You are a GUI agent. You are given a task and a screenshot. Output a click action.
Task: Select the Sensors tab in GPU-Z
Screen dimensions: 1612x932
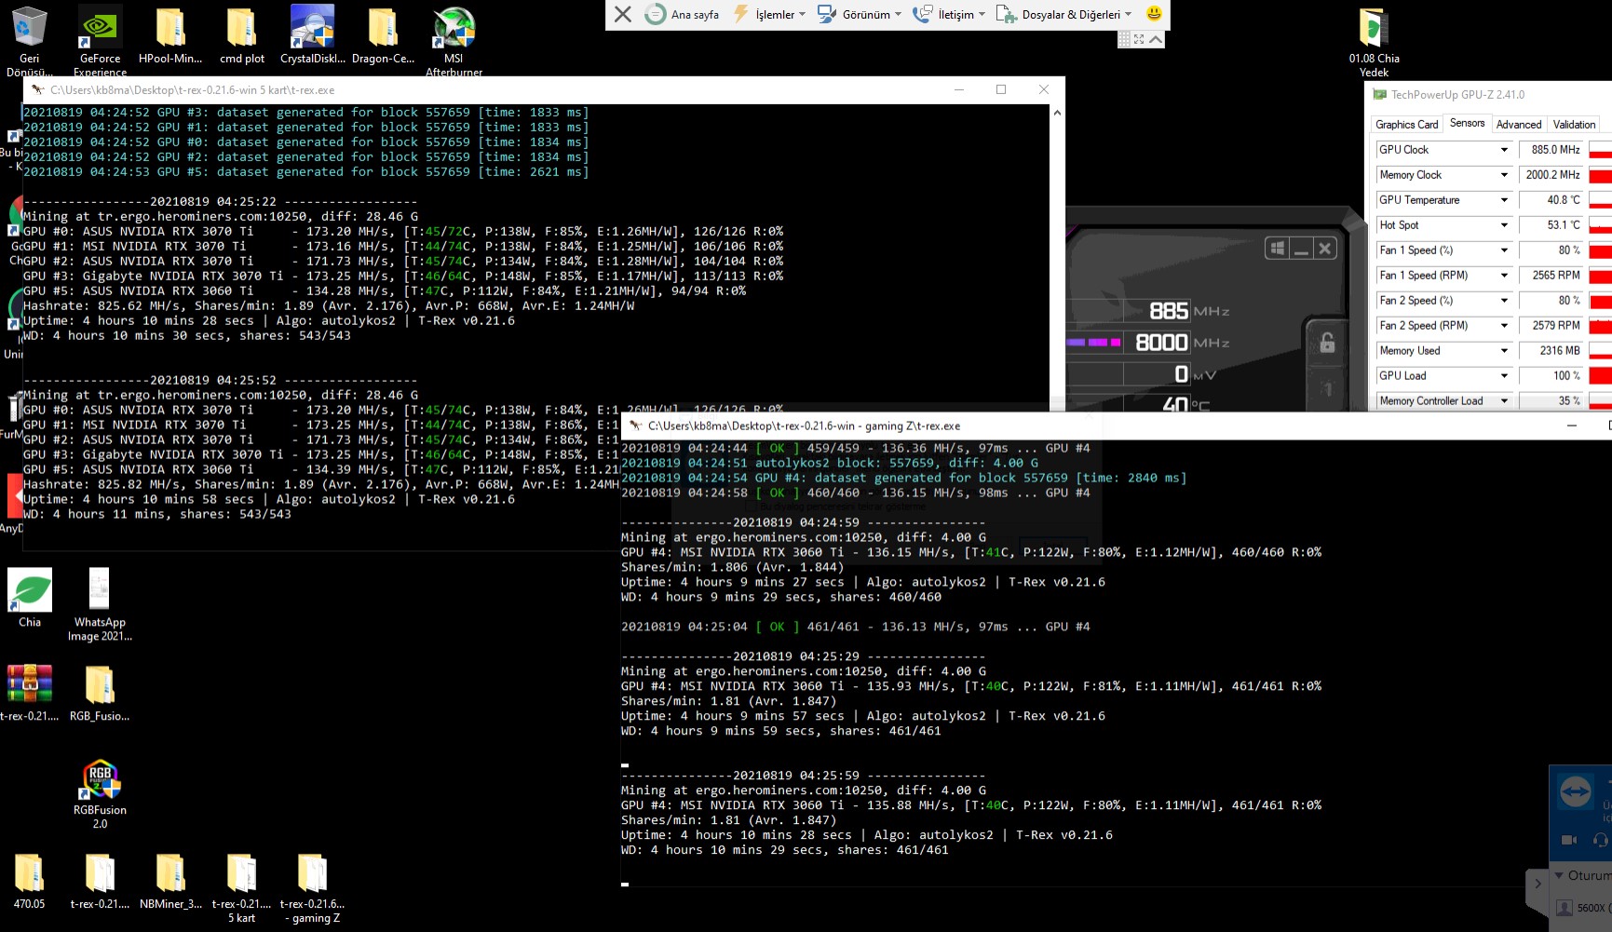(1467, 123)
